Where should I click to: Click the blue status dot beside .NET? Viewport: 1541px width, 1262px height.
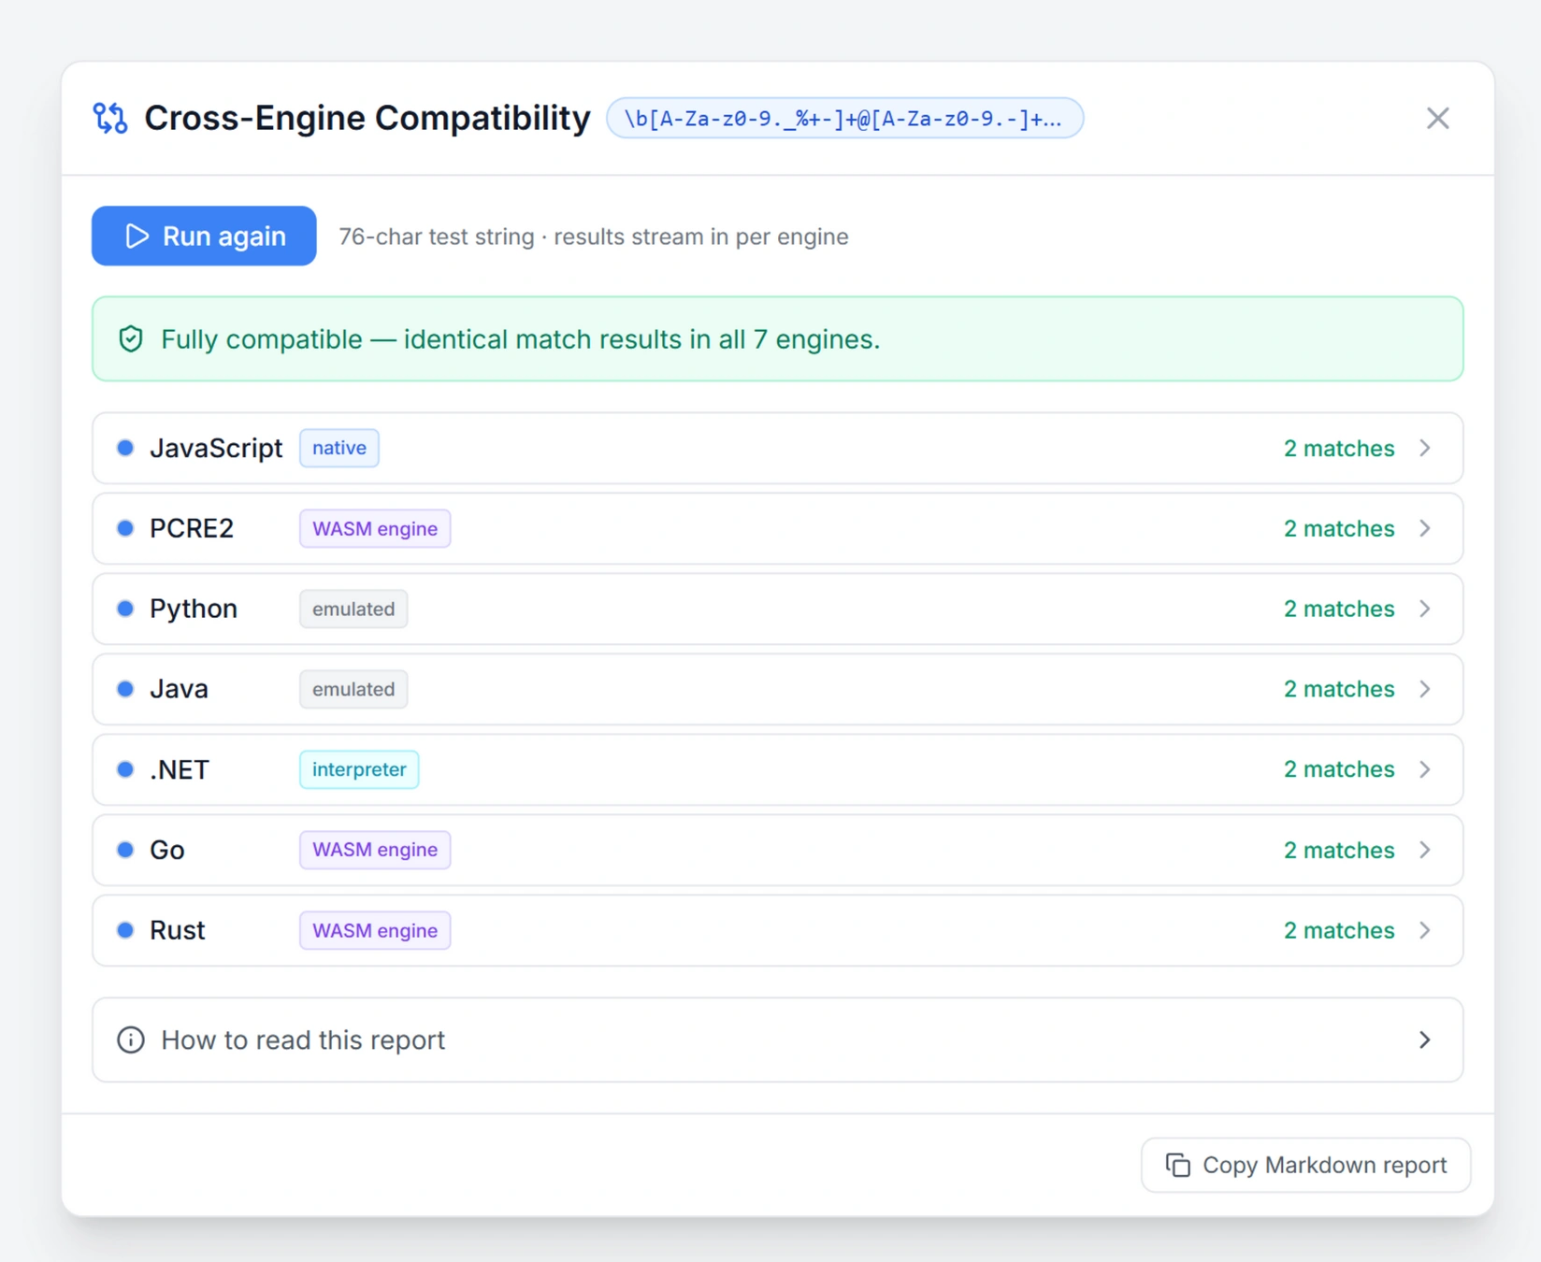(125, 769)
